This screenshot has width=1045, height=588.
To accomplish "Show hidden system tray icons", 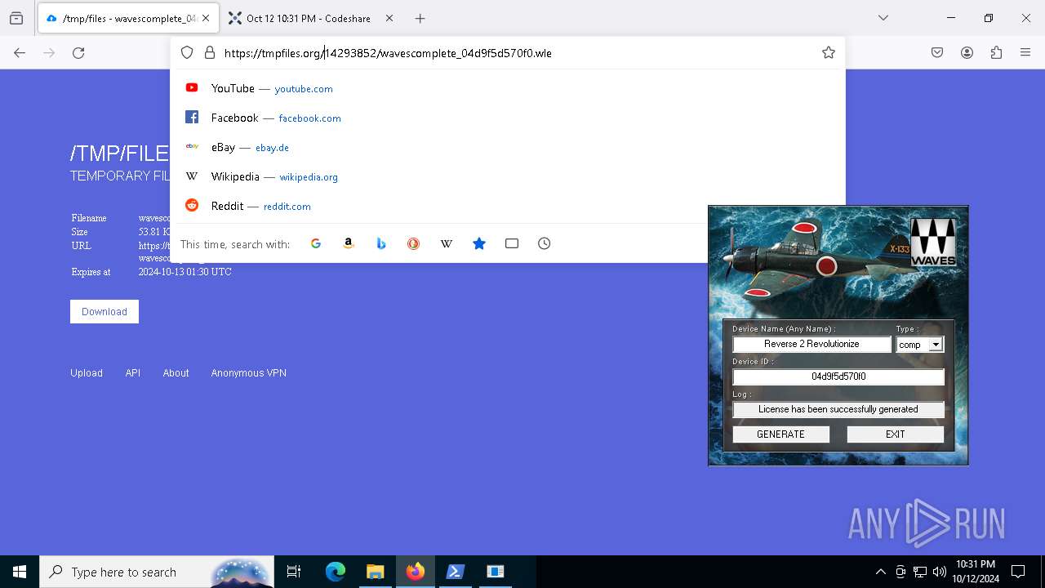I will pyautogui.click(x=880, y=572).
